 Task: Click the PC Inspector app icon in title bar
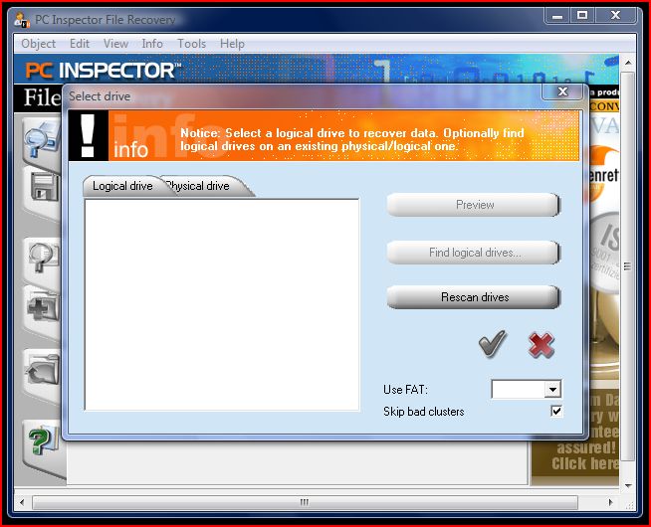click(x=22, y=20)
